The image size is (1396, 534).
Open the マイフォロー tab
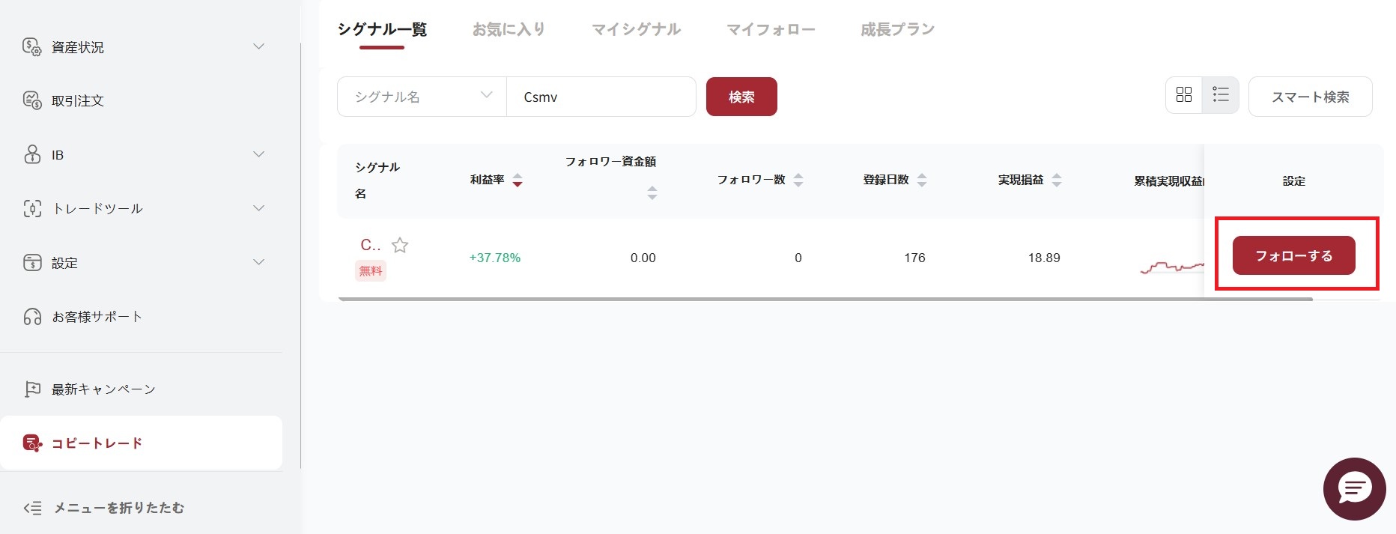771,29
